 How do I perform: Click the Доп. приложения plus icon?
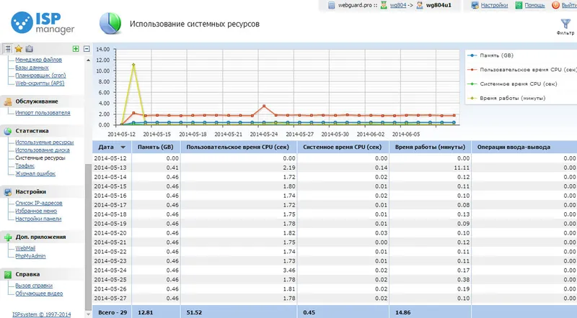8,237
